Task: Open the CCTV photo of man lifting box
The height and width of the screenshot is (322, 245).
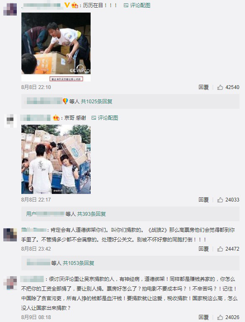Action: pos(56,47)
